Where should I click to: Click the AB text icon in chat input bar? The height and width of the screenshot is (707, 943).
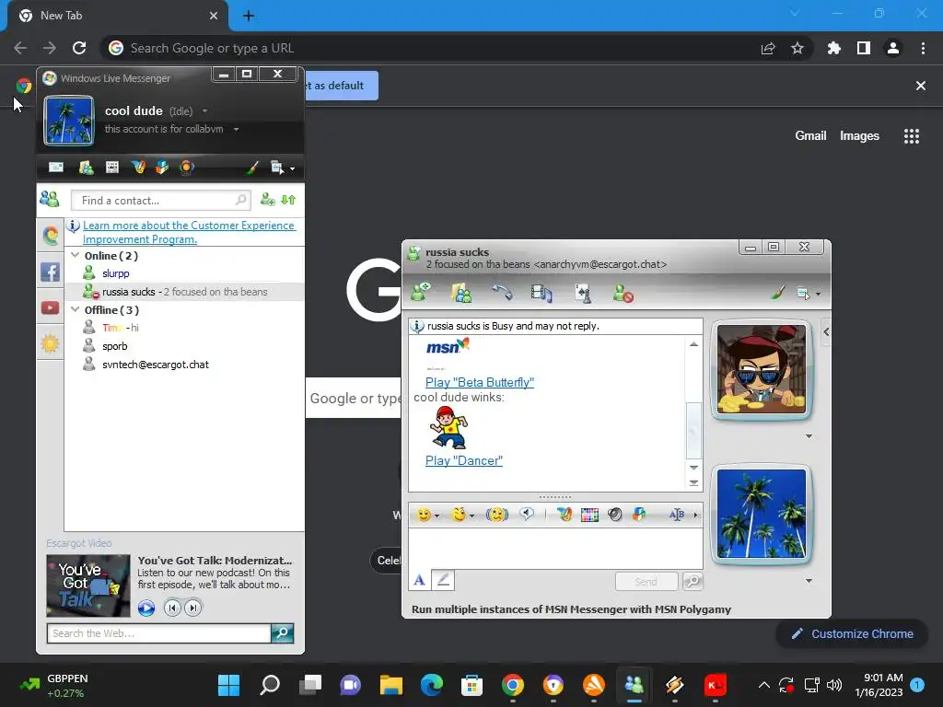click(x=677, y=515)
